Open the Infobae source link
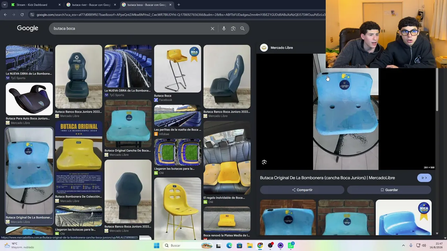This screenshot has height=251, width=447. click(164, 134)
